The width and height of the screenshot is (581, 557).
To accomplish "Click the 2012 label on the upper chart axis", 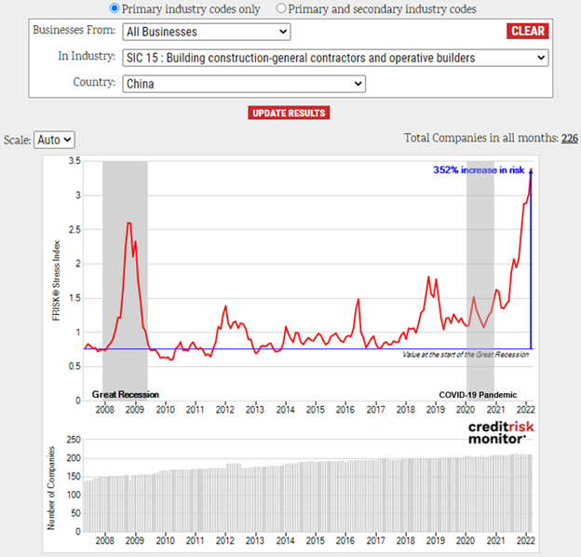I will point(225,410).
